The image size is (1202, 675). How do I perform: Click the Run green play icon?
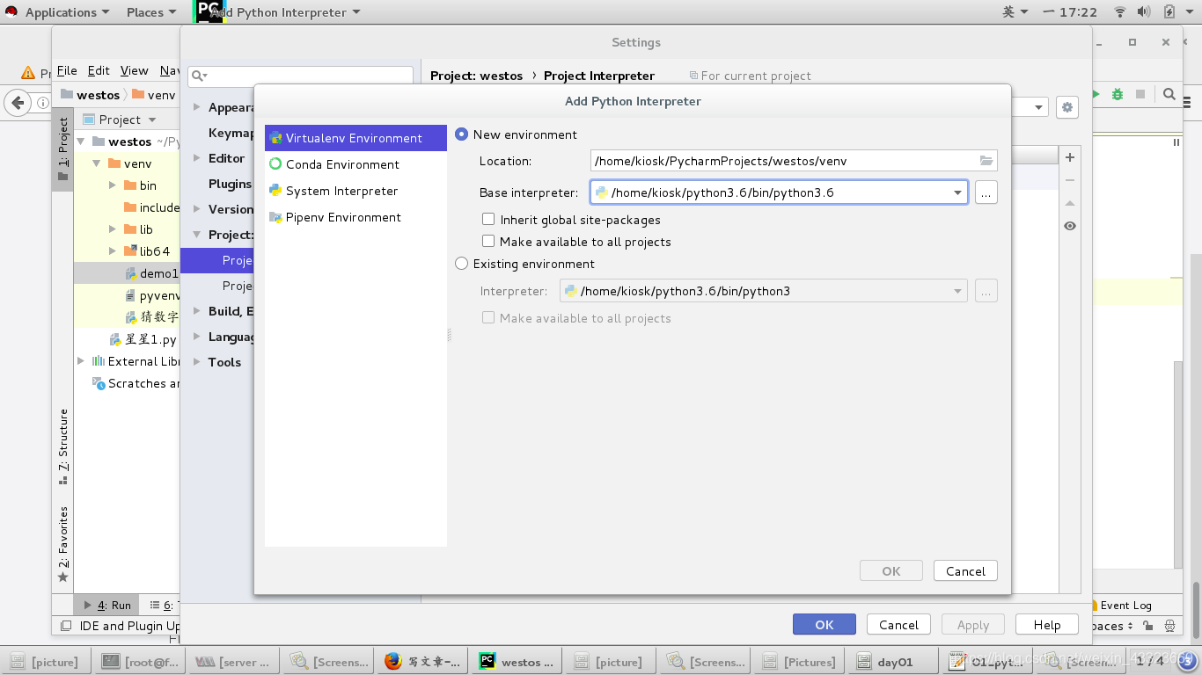[x=1096, y=94]
